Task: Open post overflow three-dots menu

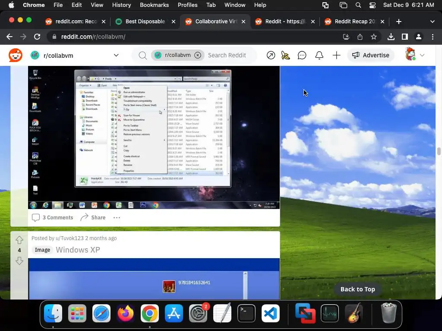Action: click(x=117, y=218)
